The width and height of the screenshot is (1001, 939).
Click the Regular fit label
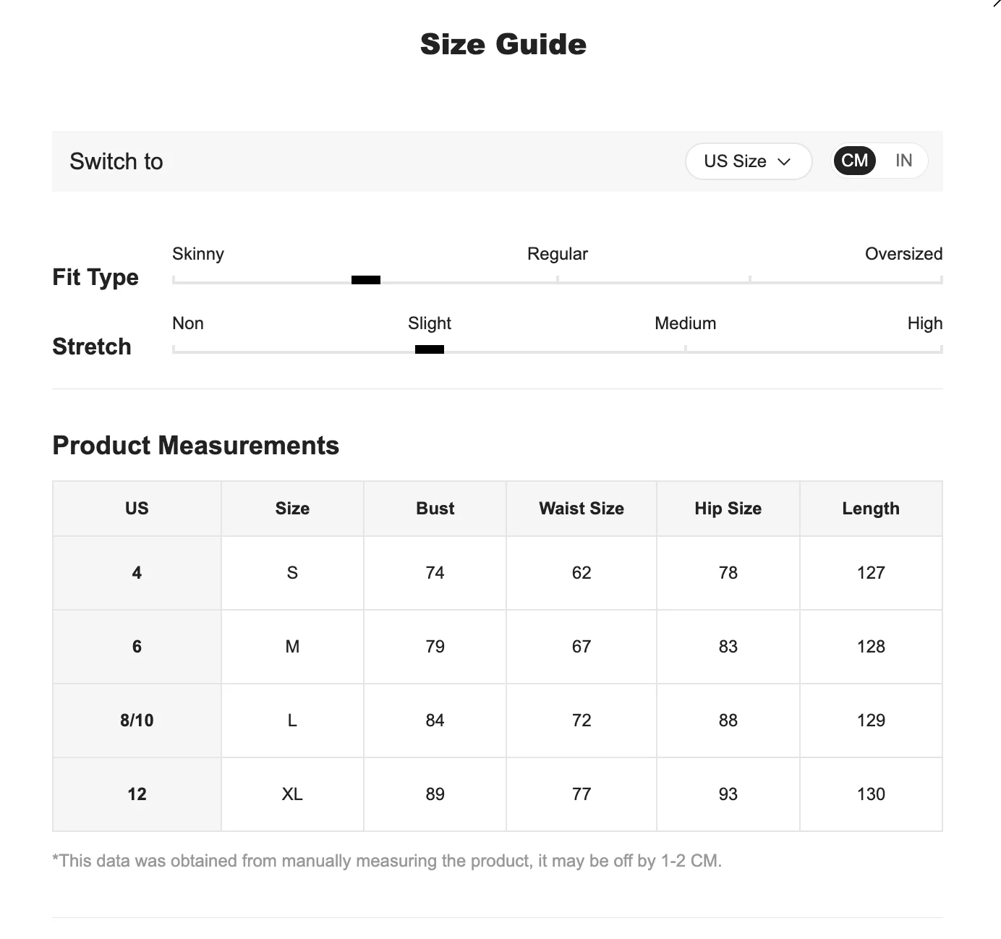557,254
